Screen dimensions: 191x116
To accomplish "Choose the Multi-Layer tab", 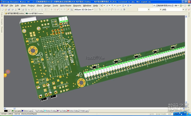I will pyautogui.click(x=84, y=111).
